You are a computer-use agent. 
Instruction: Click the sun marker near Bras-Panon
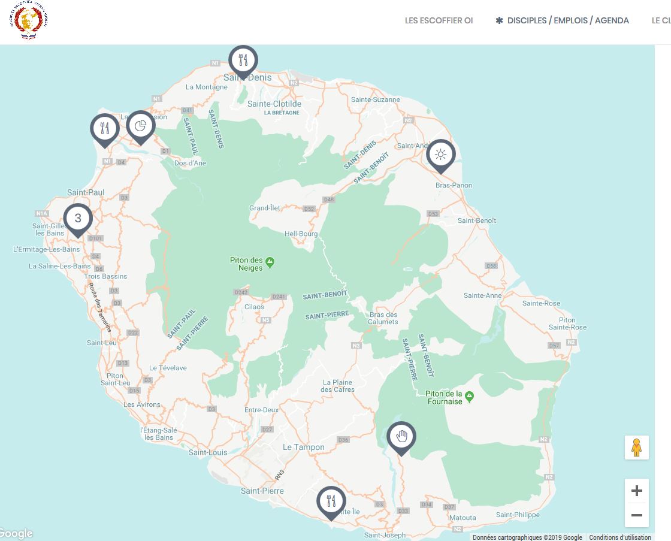(441, 156)
